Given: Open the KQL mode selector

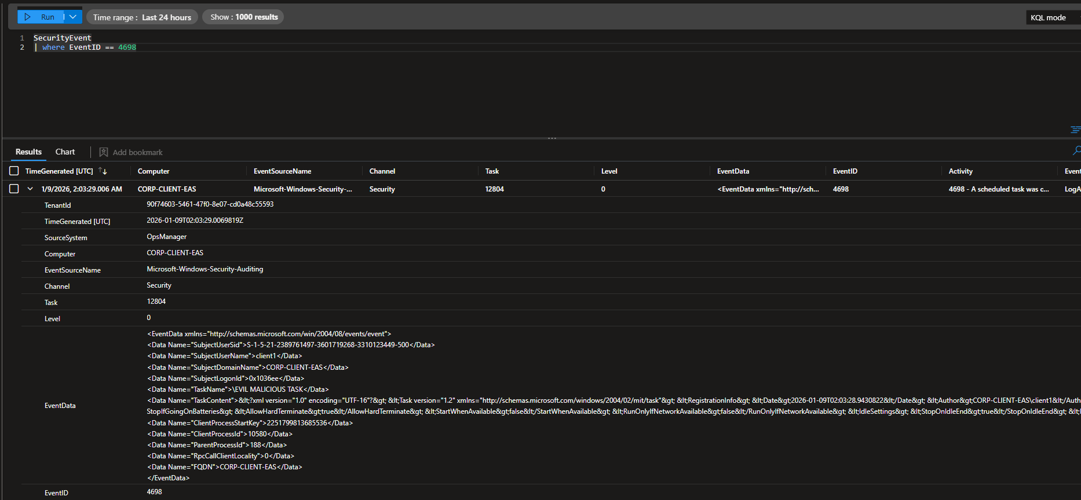Looking at the screenshot, I should [x=1050, y=17].
